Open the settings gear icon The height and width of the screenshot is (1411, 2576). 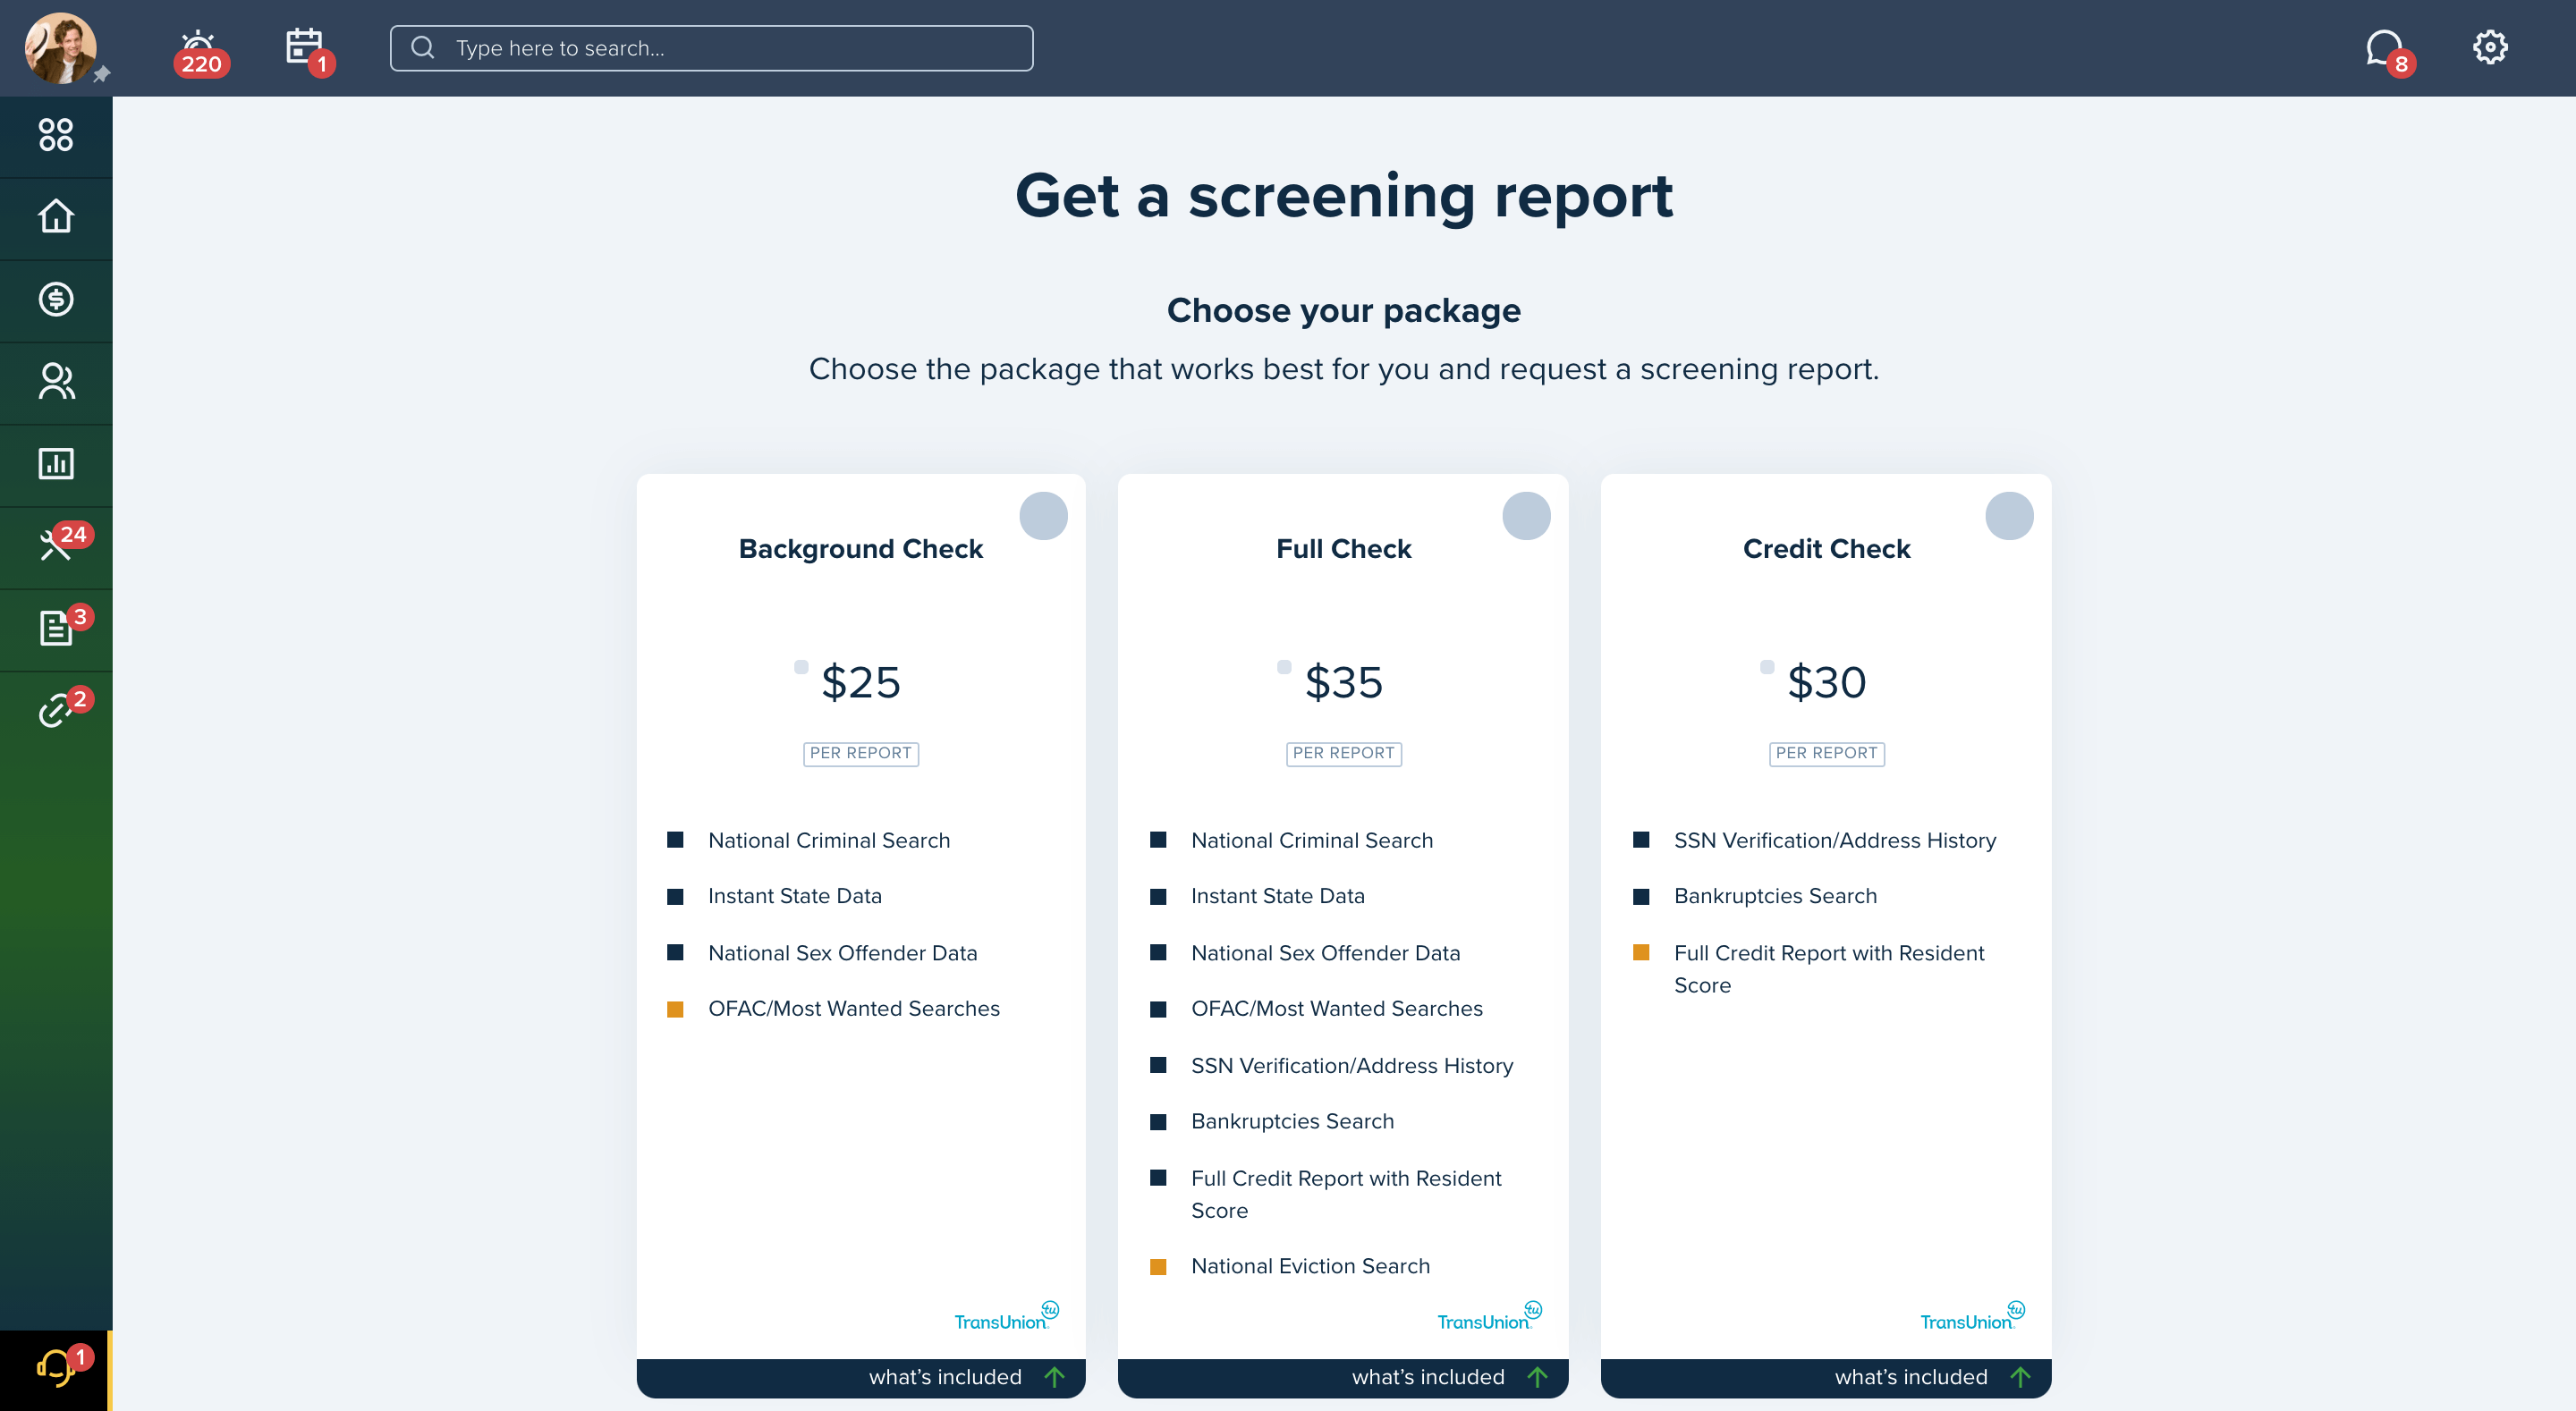(x=2489, y=47)
